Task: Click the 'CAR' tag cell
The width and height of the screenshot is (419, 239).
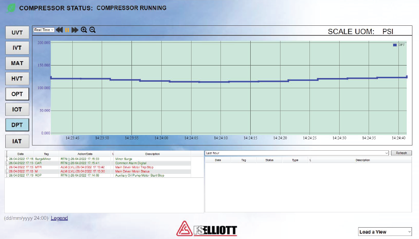Action: point(38,163)
